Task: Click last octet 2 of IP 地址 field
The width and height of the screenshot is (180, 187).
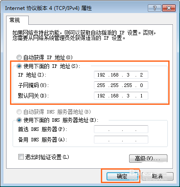Action: (x=141, y=75)
